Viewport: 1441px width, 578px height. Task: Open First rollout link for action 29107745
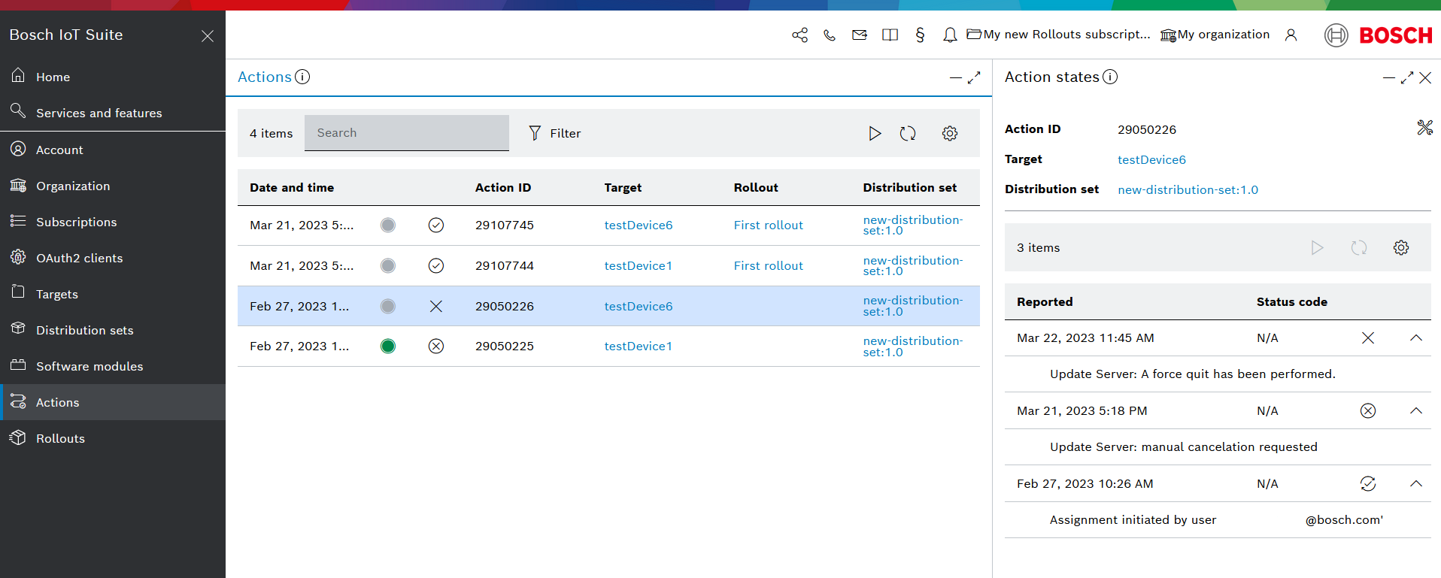768,225
